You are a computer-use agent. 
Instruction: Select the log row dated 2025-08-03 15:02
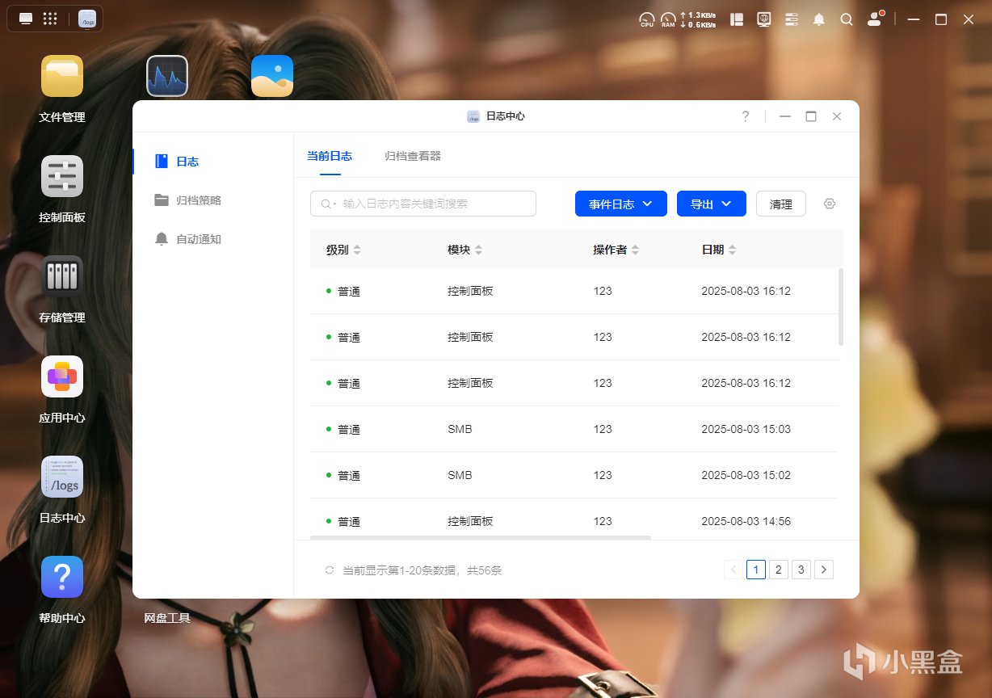point(574,475)
